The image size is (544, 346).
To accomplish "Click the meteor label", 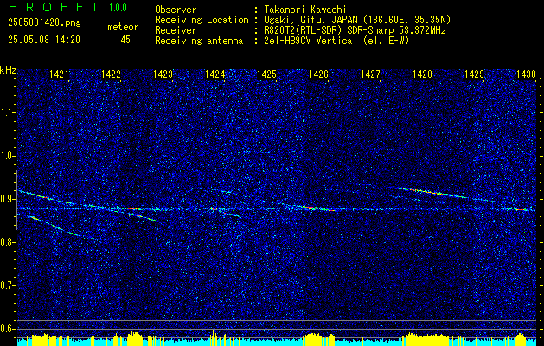I will click(x=123, y=27).
